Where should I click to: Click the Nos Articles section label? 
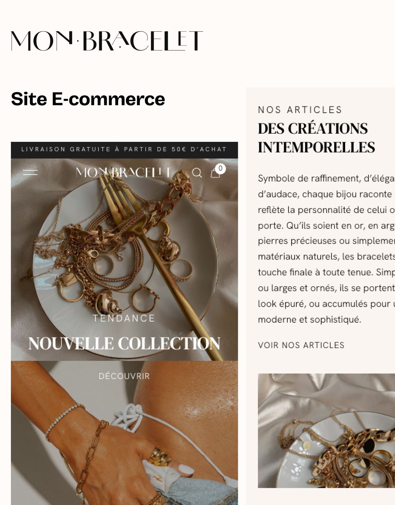[300, 110]
